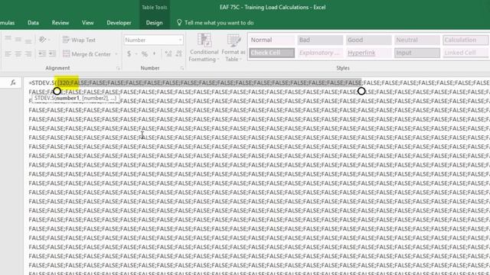Image resolution: width=490 pixels, height=275 pixels.
Task: Select the Design tab
Action: coord(155,22)
